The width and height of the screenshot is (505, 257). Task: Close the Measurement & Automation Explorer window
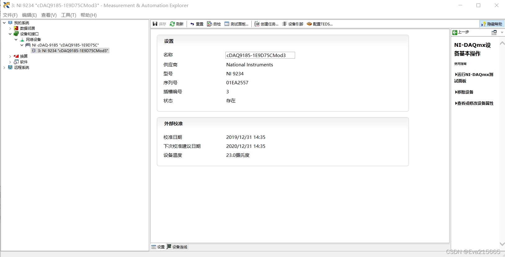496,5
